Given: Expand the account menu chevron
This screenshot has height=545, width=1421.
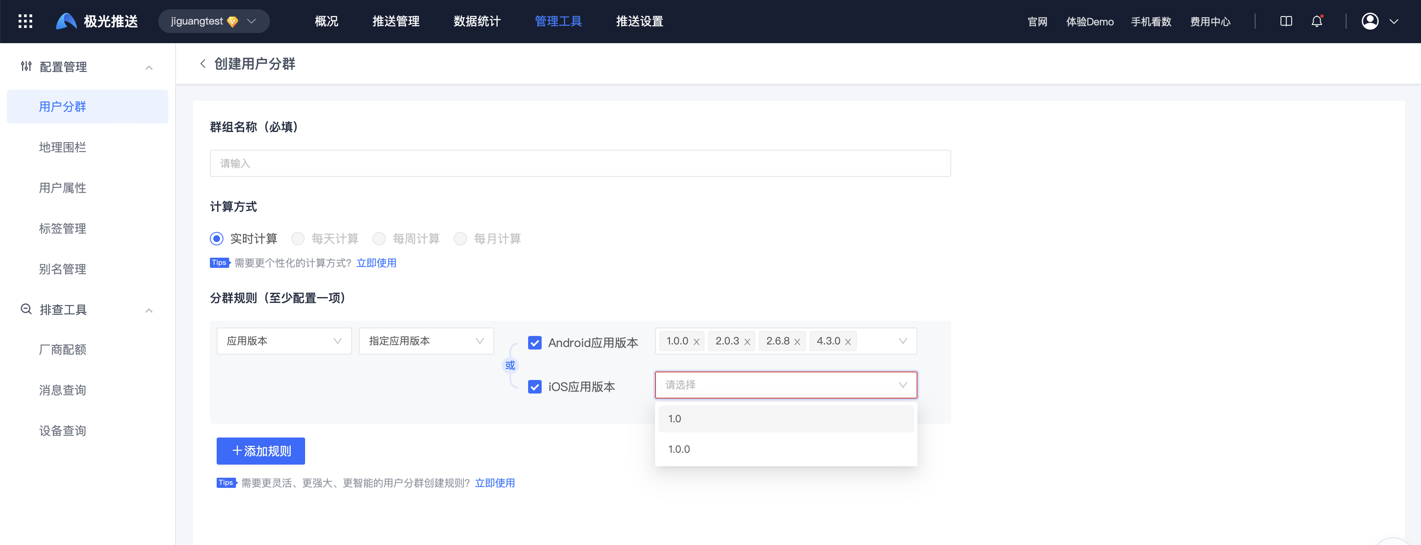Looking at the screenshot, I should coord(1394,22).
